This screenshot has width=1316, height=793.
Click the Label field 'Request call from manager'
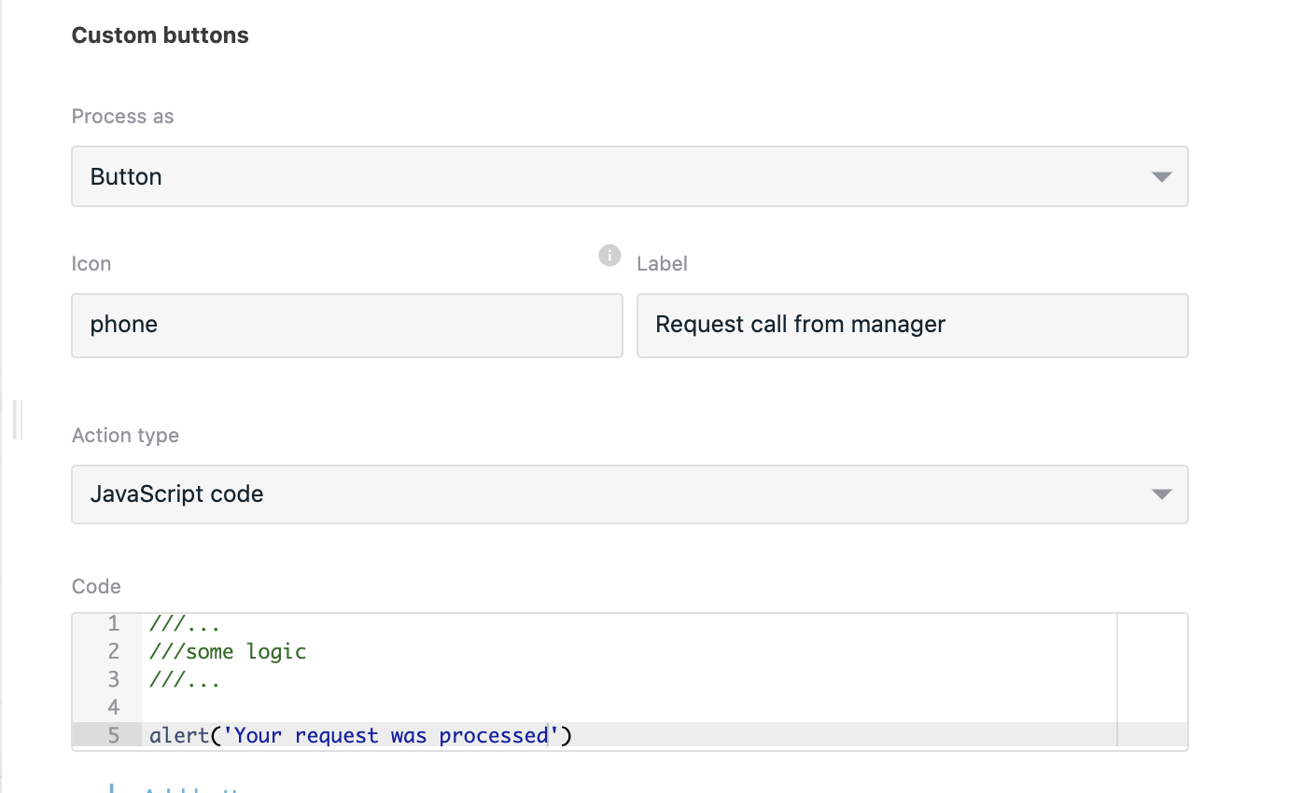tap(912, 325)
